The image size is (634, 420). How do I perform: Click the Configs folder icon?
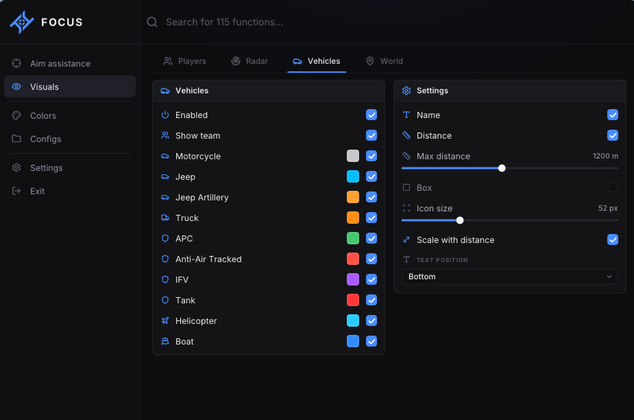pyautogui.click(x=16, y=139)
